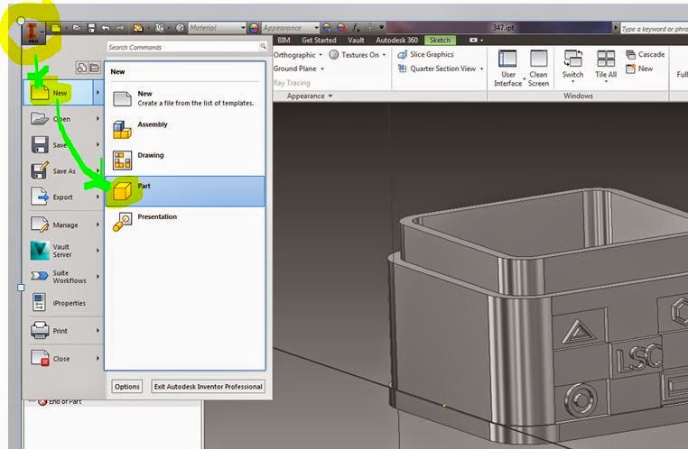Click the Redo arrow icon
The height and width of the screenshot is (449, 688).
pyautogui.click(x=120, y=28)
